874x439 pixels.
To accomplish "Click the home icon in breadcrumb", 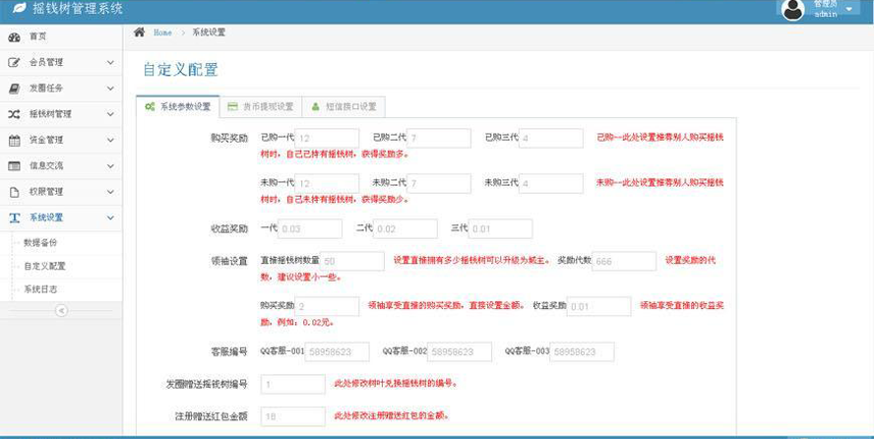I will tap(140, 31).
